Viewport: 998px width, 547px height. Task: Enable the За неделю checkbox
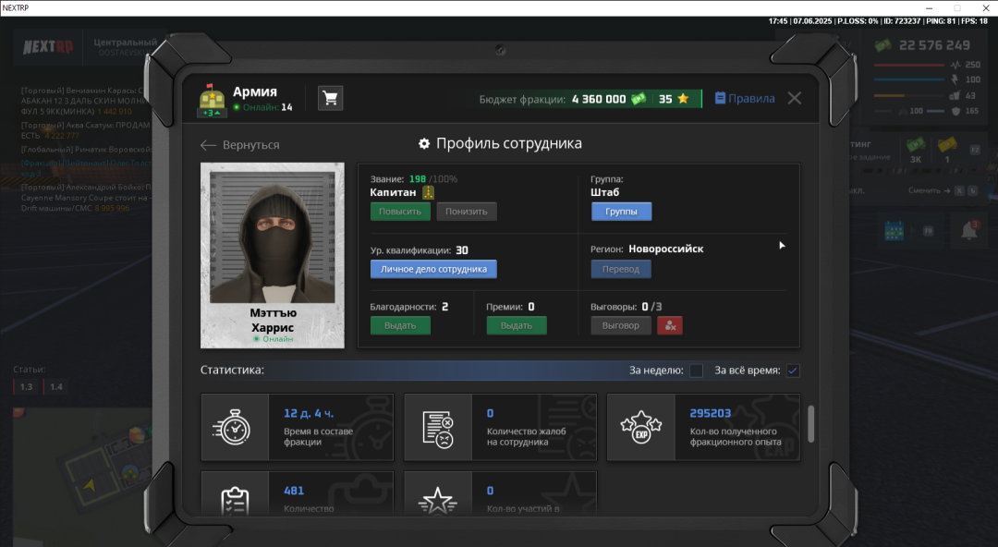696,371
